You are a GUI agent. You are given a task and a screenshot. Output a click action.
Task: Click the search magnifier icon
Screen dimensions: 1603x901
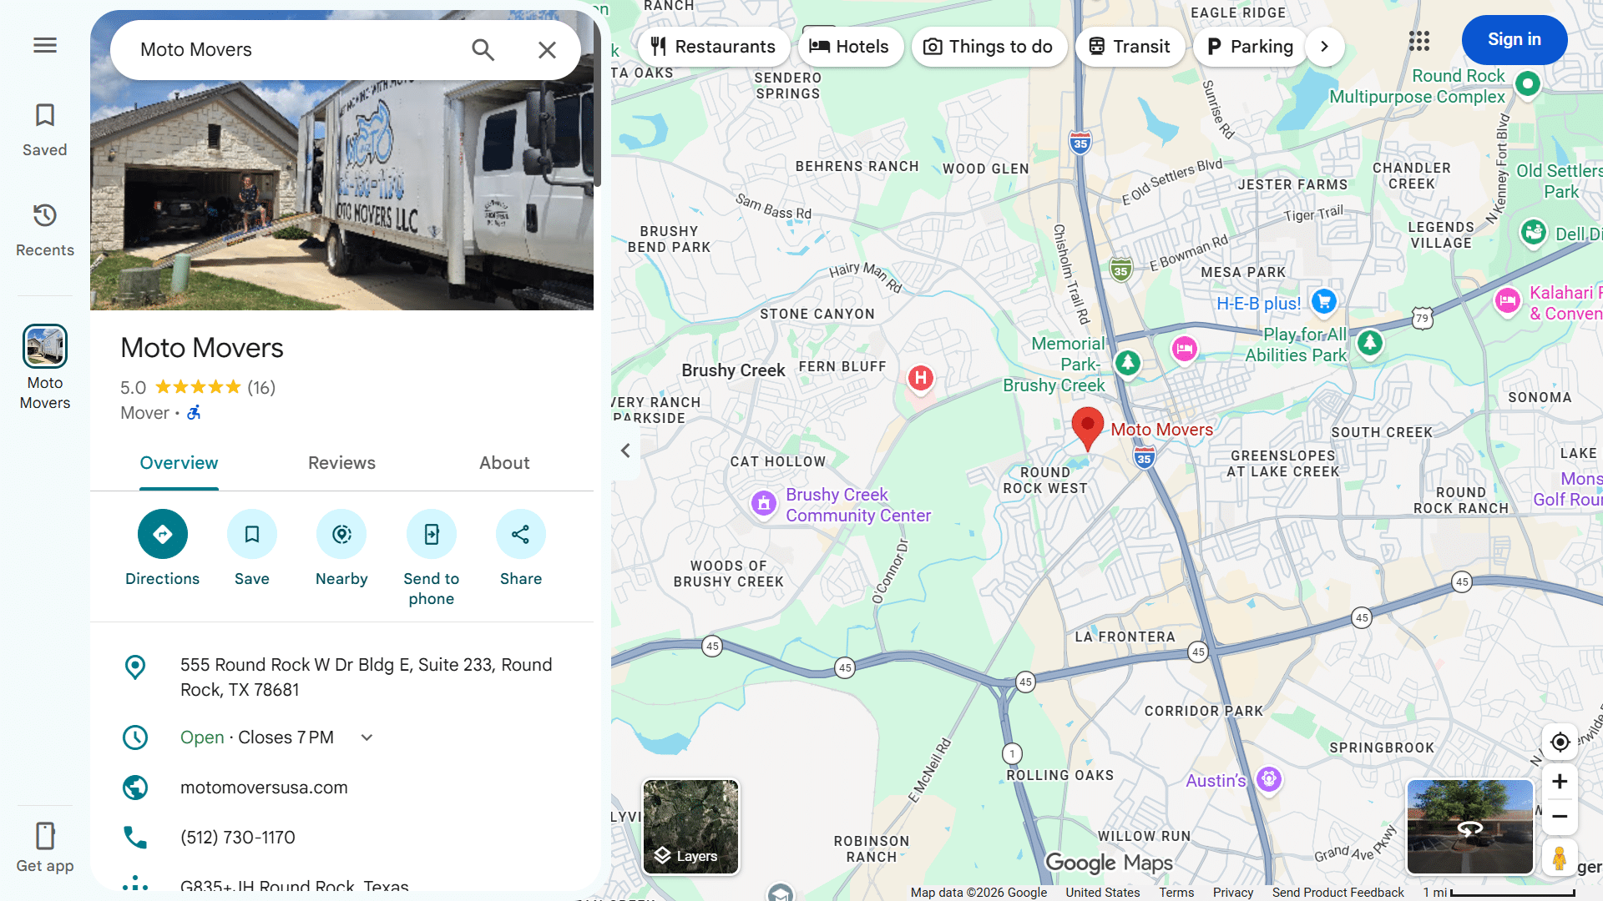pos(483,50)
